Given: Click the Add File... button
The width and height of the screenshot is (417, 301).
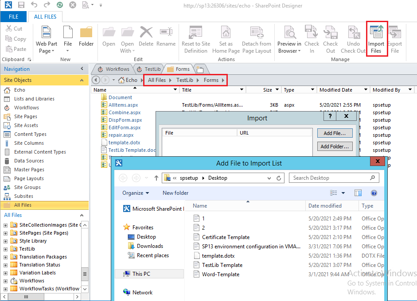Looking at the screenshot, I should click(335, 133).
